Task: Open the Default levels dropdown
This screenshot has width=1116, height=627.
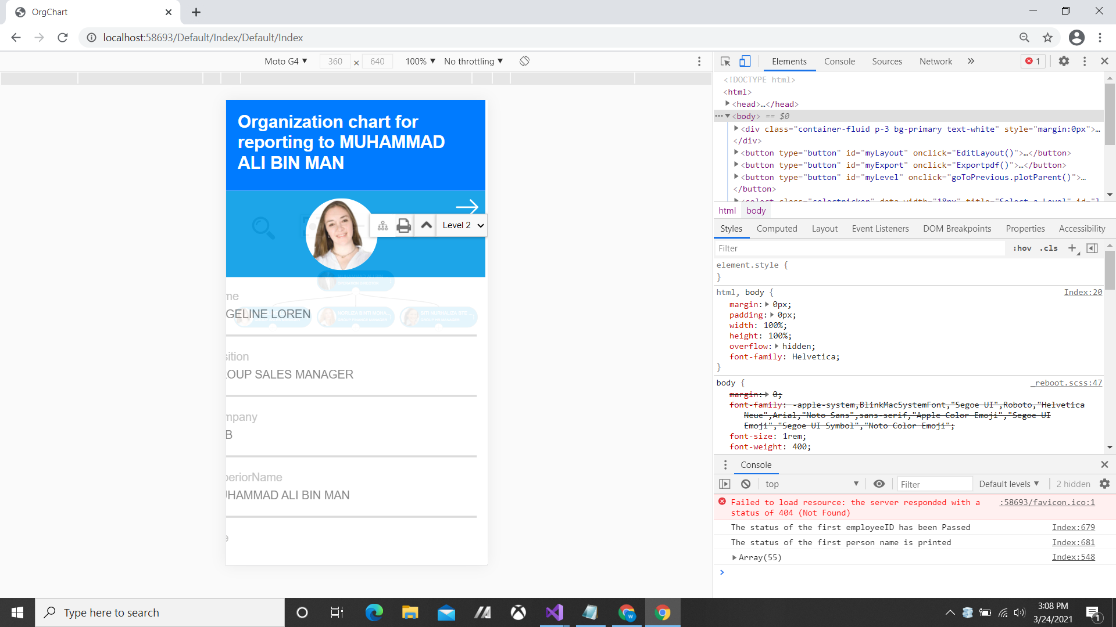Action: pos(1009,484)
